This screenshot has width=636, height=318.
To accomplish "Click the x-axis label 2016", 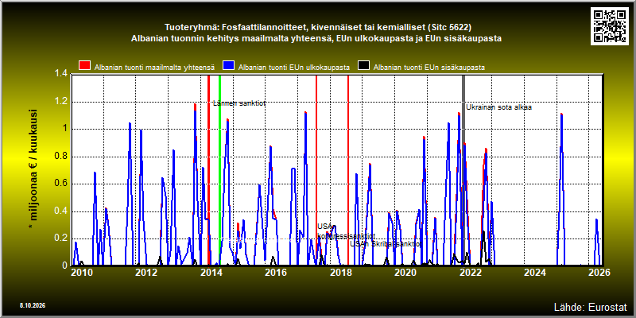I will (x=275, y=273).
